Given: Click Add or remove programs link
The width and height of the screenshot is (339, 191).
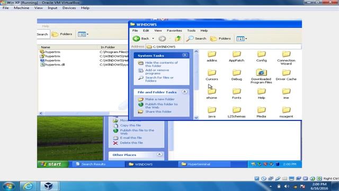Looking at the screenshot, I should 157,72.
